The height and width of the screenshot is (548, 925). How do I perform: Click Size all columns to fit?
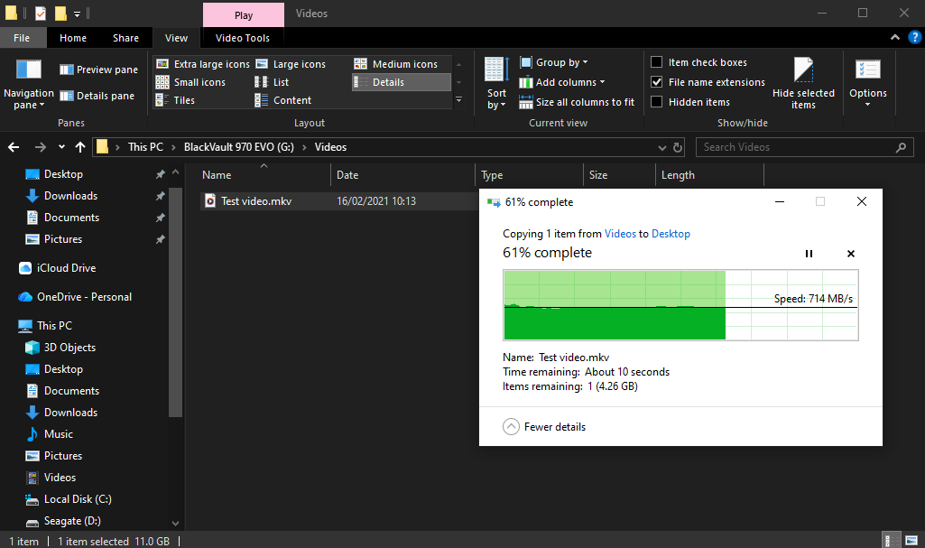click(577, 102)
